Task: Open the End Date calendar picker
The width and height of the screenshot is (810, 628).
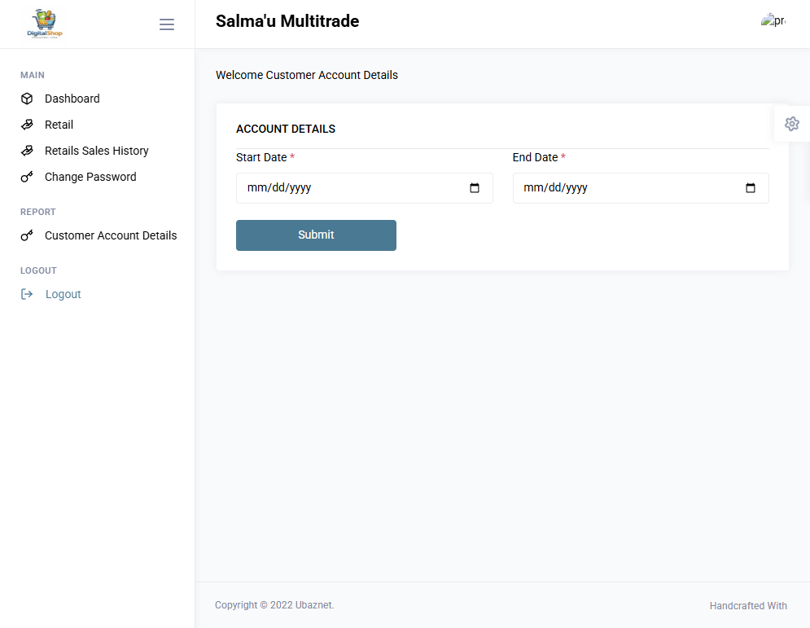Action: [751, 188]
